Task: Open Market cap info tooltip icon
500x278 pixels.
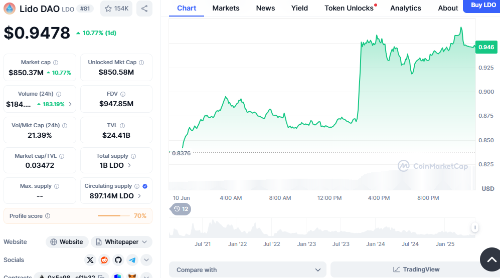Action: coord(56,63)
